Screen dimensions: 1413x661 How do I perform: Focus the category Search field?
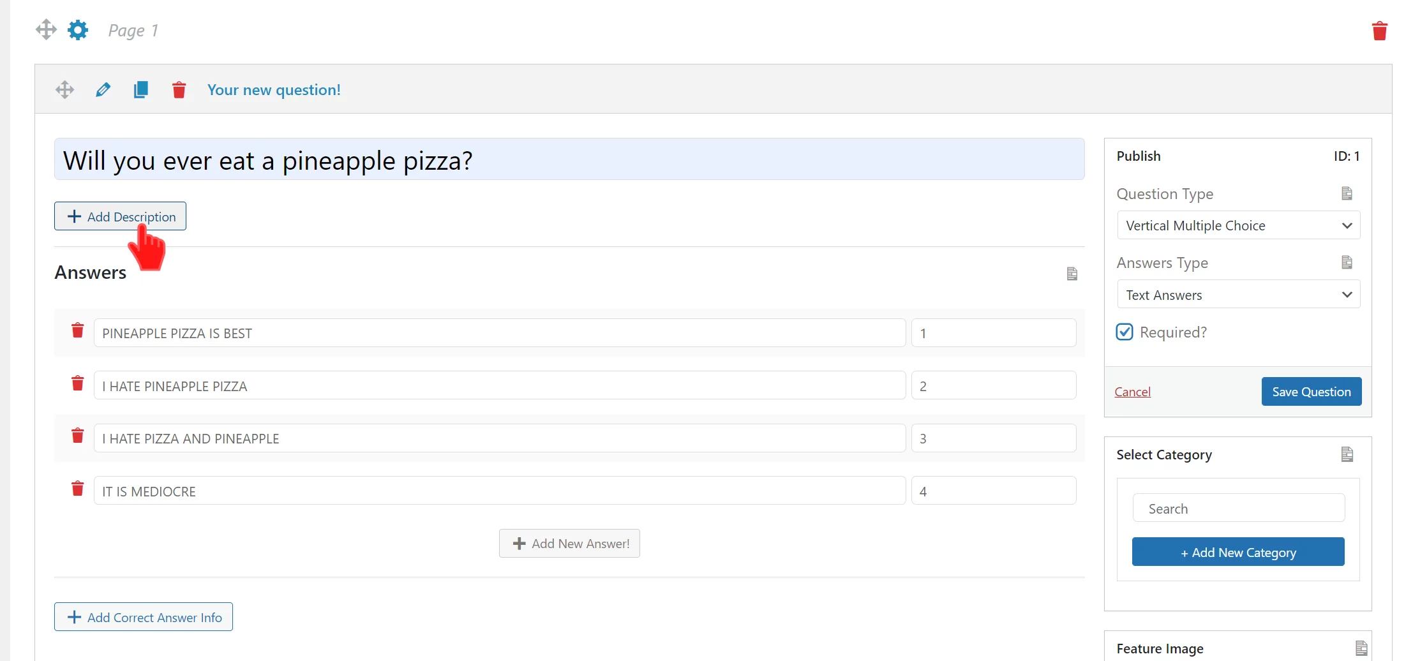click(x=1238, y=509)
